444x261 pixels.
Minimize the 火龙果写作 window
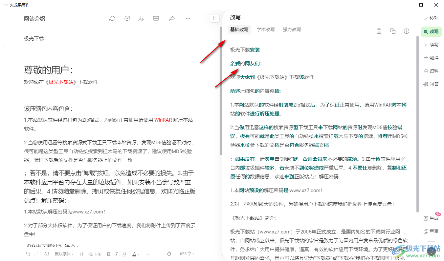[406, 5]
